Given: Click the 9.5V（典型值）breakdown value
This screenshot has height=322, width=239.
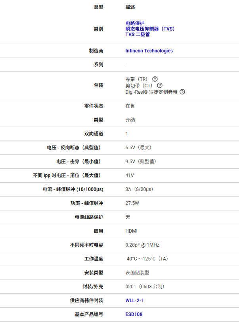Looking at the screenshot, I should [141, 162].
